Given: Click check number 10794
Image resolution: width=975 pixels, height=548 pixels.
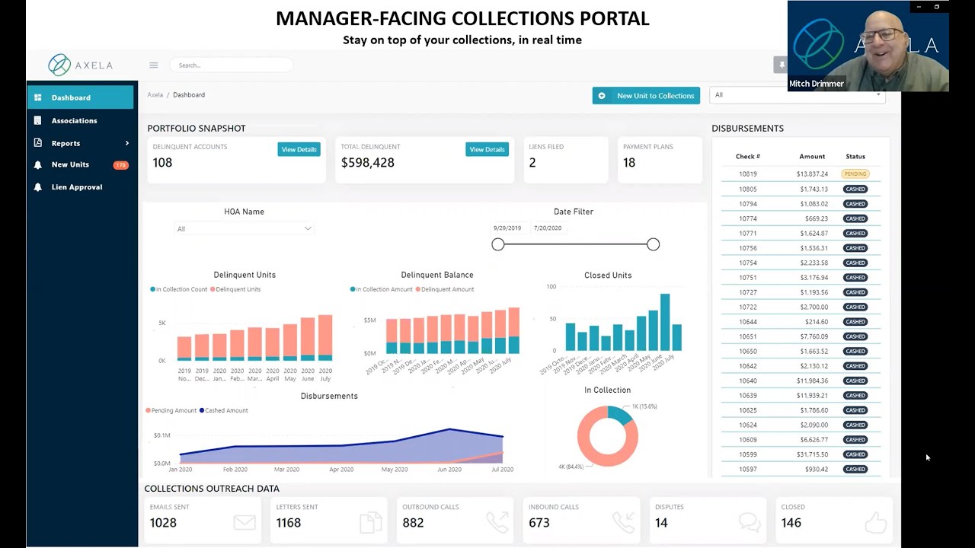Looking at the screenshot, I should [748, 204].
